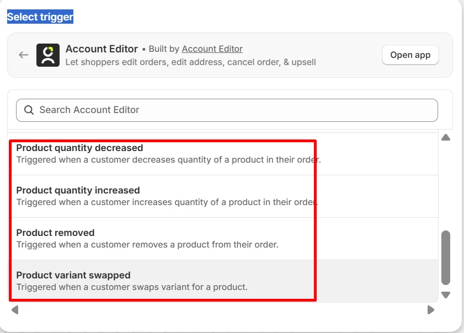Click the vertical scrollbar thumb
This screenshot has width=464, height=333.
tap(446, 257)
